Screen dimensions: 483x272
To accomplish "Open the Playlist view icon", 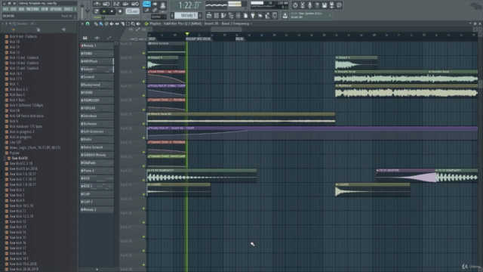I will coord(209,15).
